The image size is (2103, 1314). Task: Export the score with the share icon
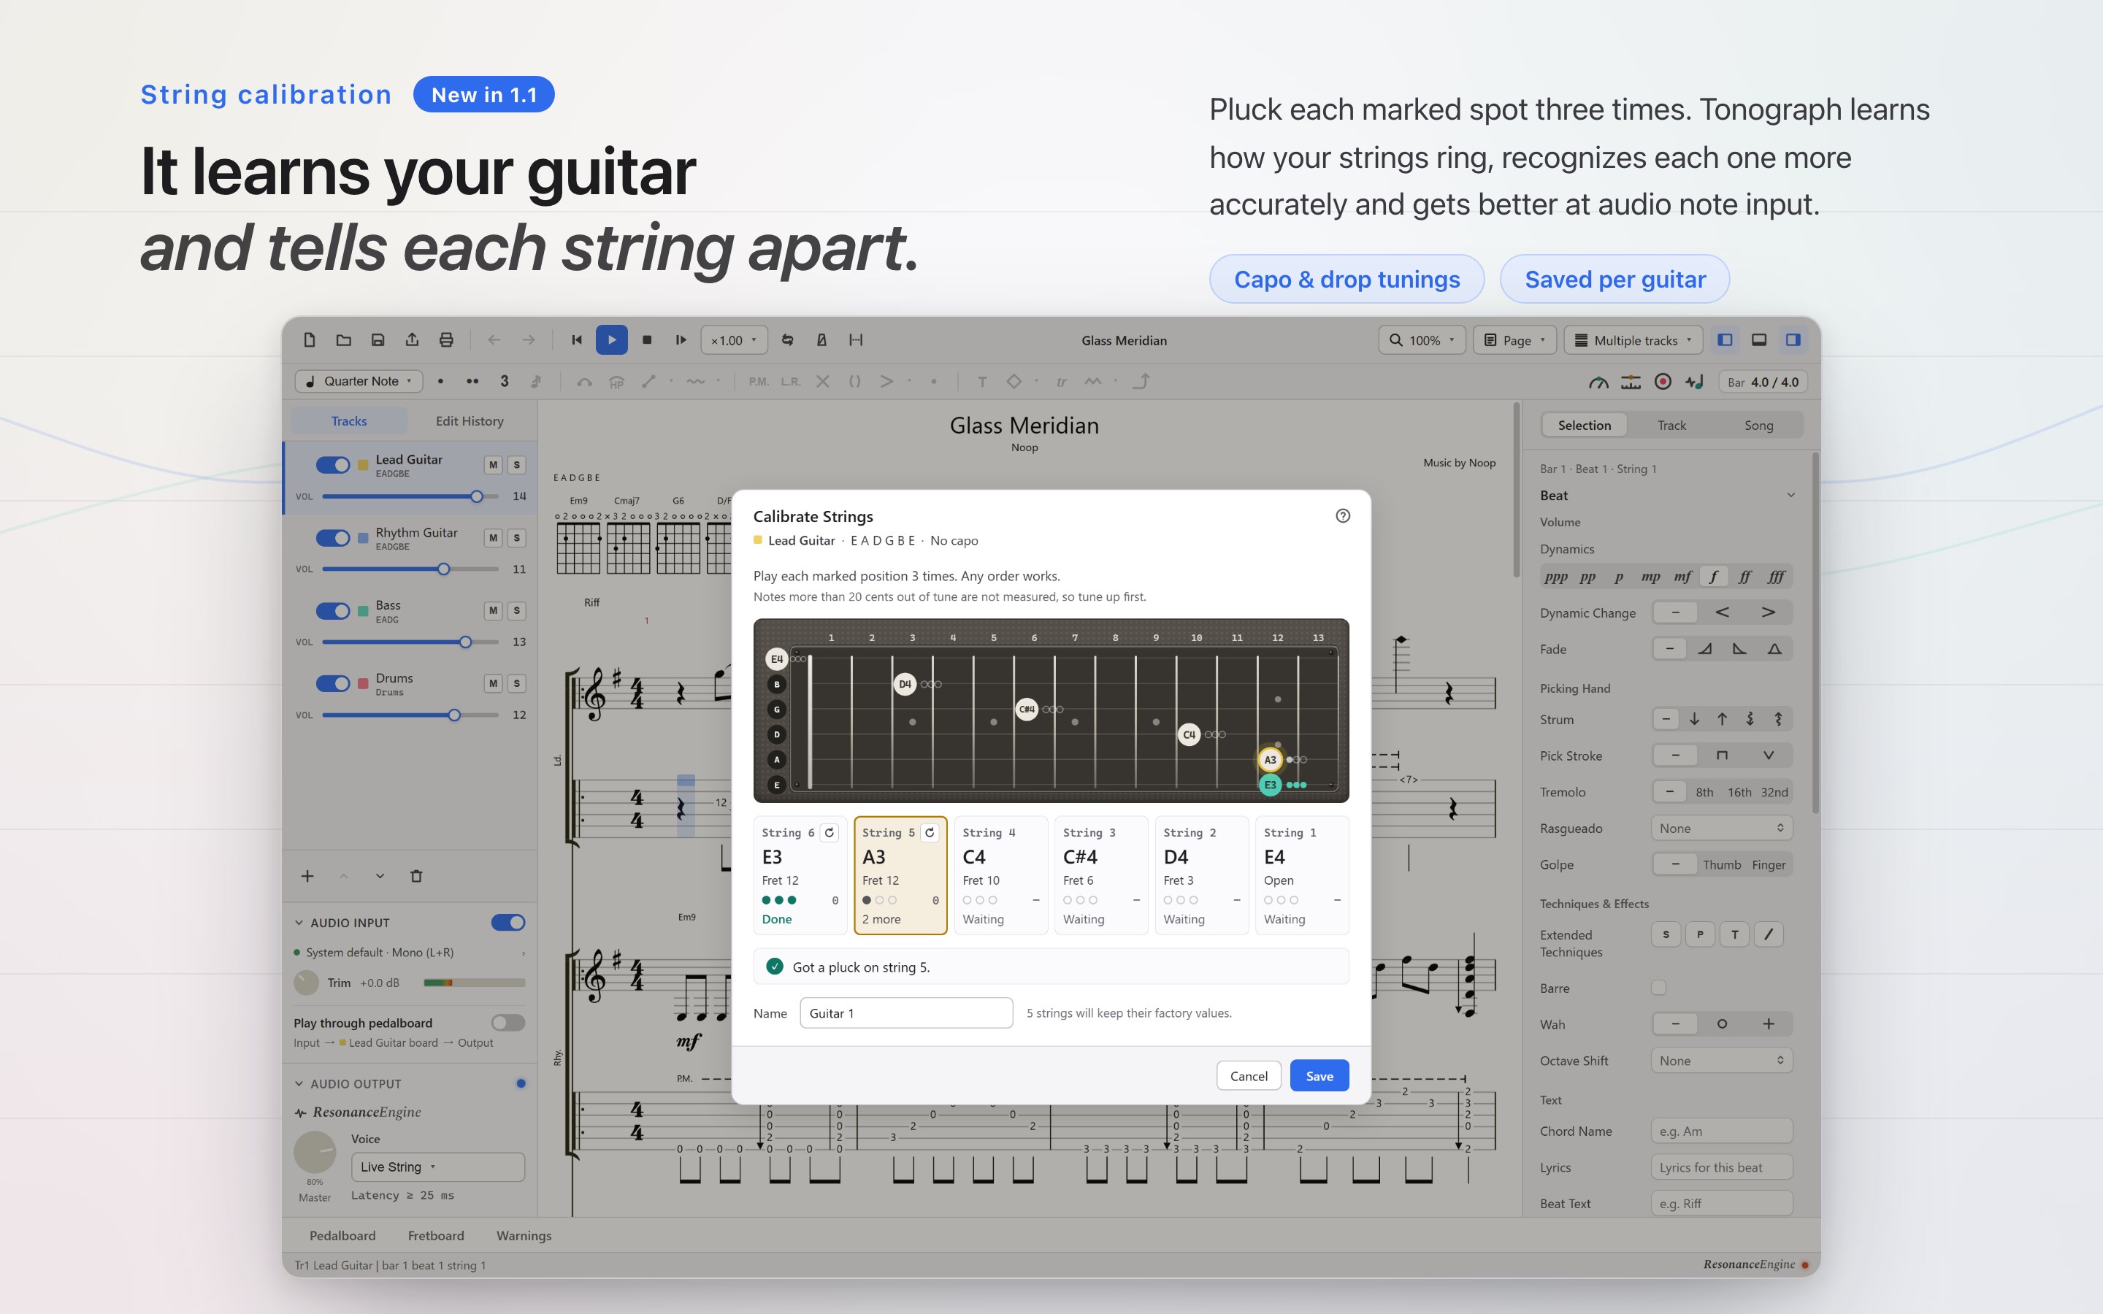412,339
